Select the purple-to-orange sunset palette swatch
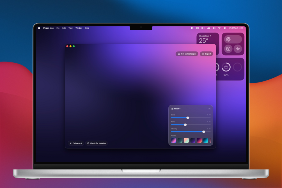The width and height of the screenshot is (282, 188). 199,140
